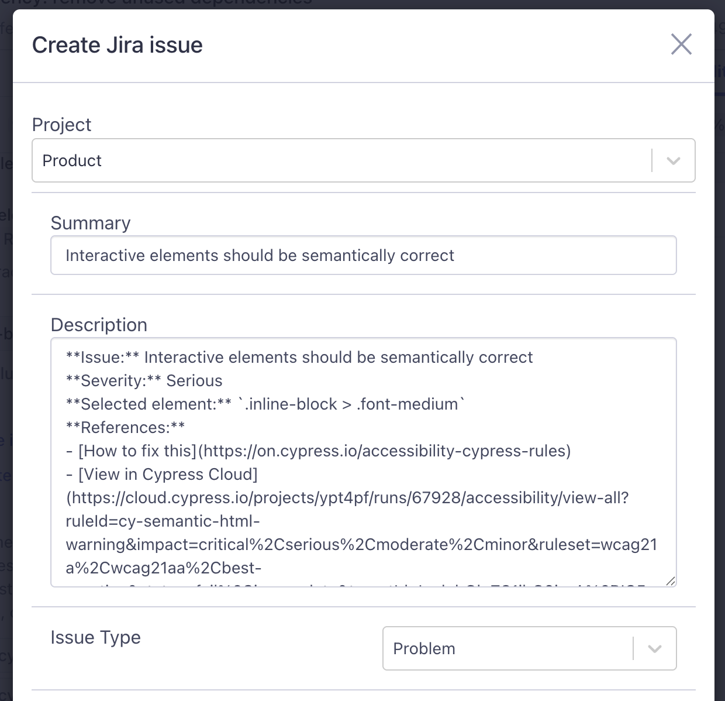Click the Project field label

click(62, 125)
